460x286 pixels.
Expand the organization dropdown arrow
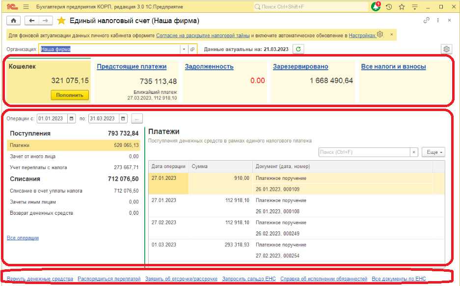184,49
